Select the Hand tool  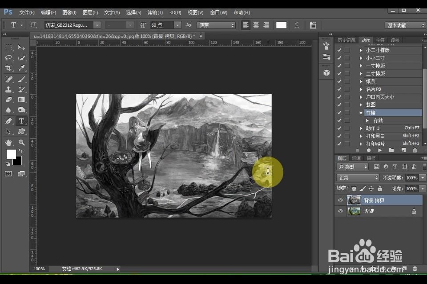tap(8, 142)
